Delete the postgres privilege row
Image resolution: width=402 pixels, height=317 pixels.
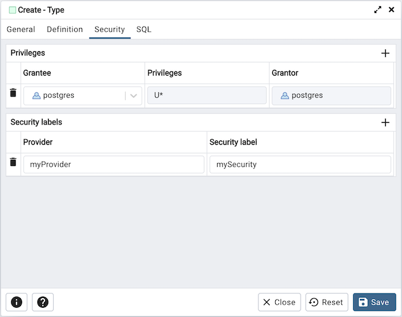(x=13, y=93)
